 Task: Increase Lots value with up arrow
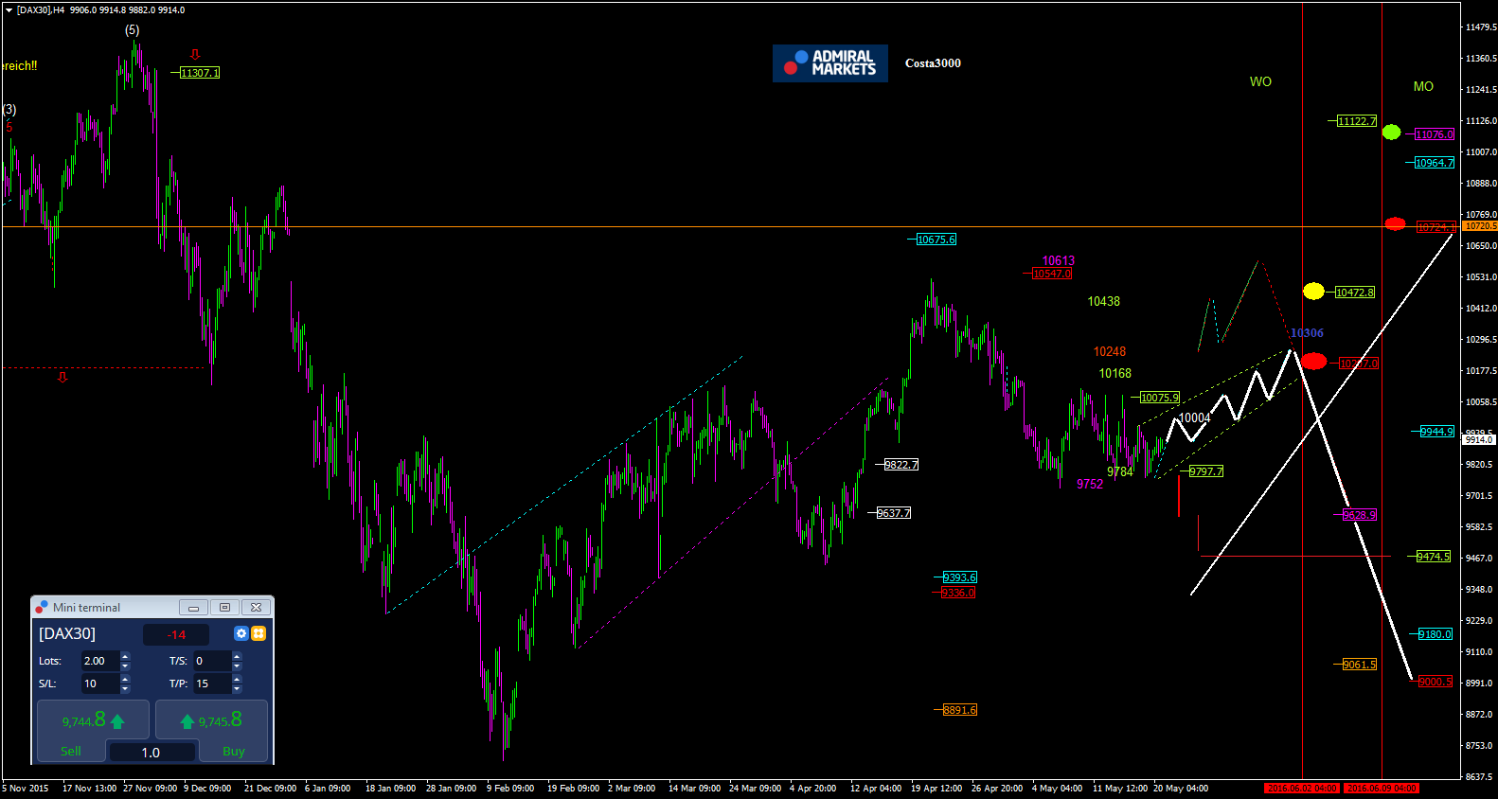tap(125, 656)
